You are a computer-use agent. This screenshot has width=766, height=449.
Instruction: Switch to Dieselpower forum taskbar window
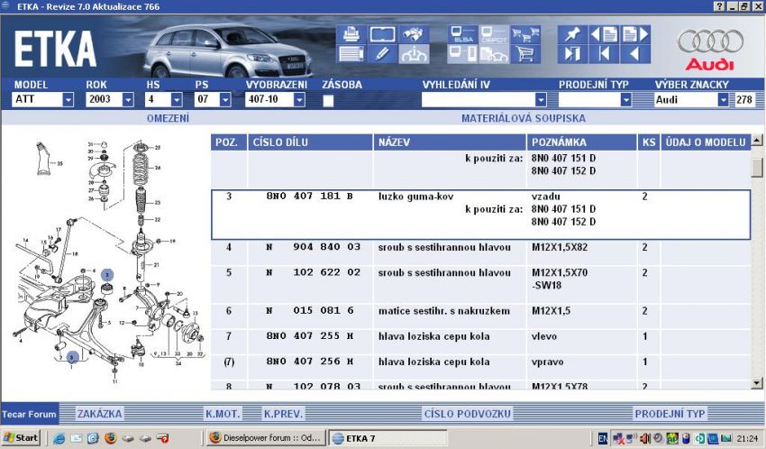click(x=266, y=438)
